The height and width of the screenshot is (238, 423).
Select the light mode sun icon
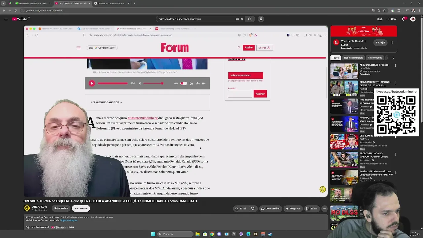coord(176,83)
